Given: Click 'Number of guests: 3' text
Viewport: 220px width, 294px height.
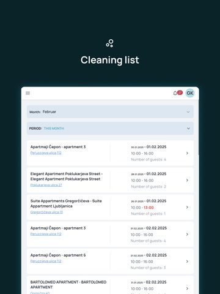Looking at the screenshot, I should coord(148,268).
